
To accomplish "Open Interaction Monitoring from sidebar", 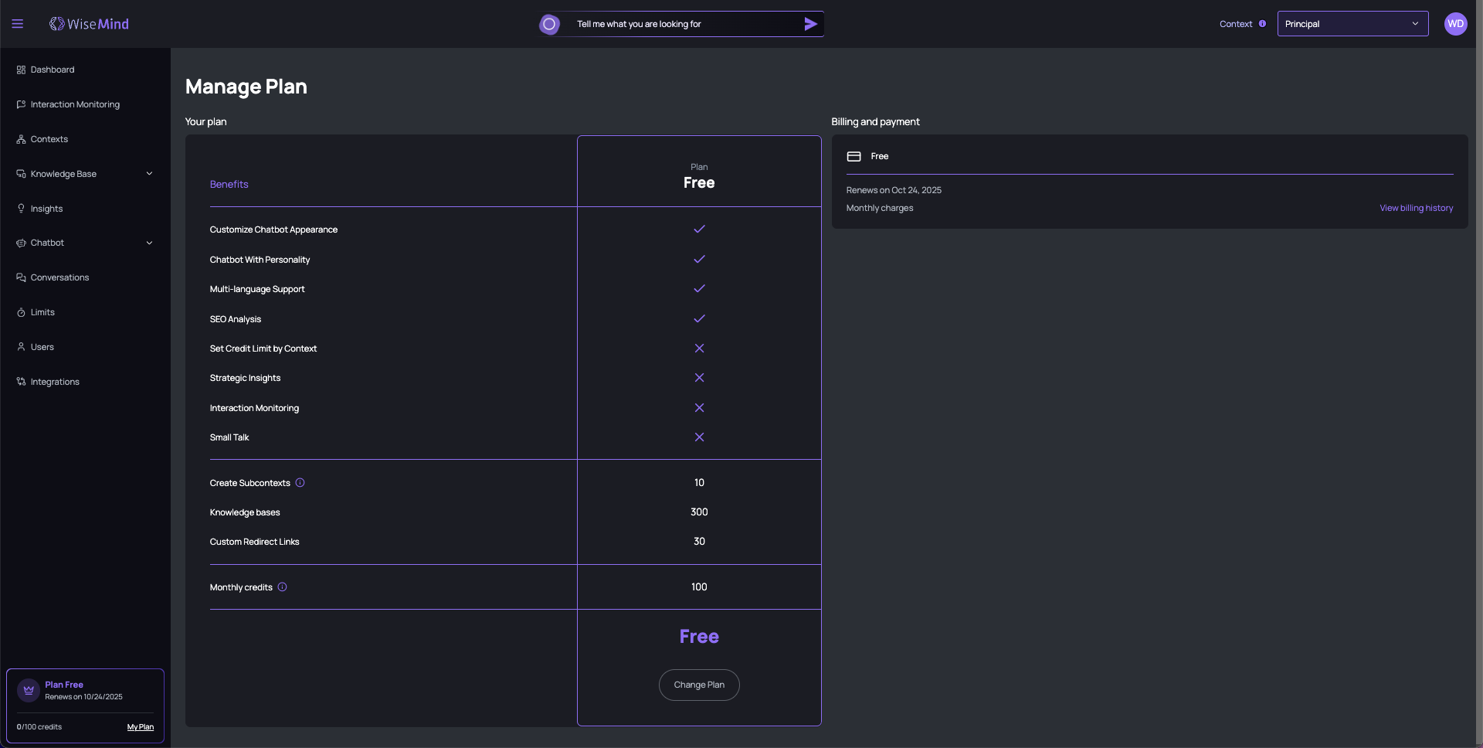I will 75,104.
